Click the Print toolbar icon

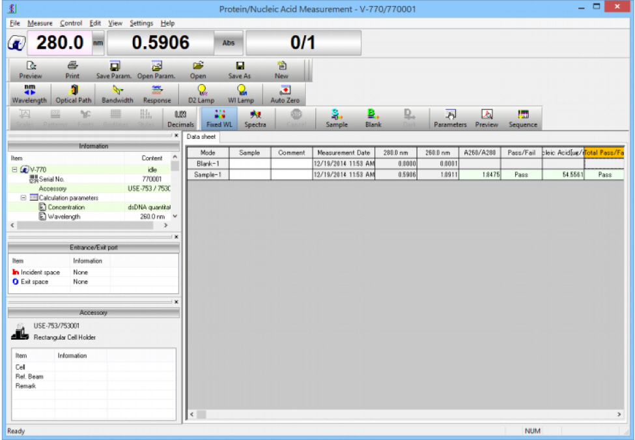tap(72, 70)
